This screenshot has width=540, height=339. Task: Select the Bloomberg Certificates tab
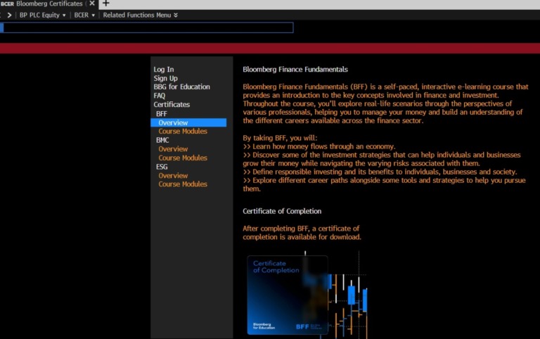(x=46, y=4)
